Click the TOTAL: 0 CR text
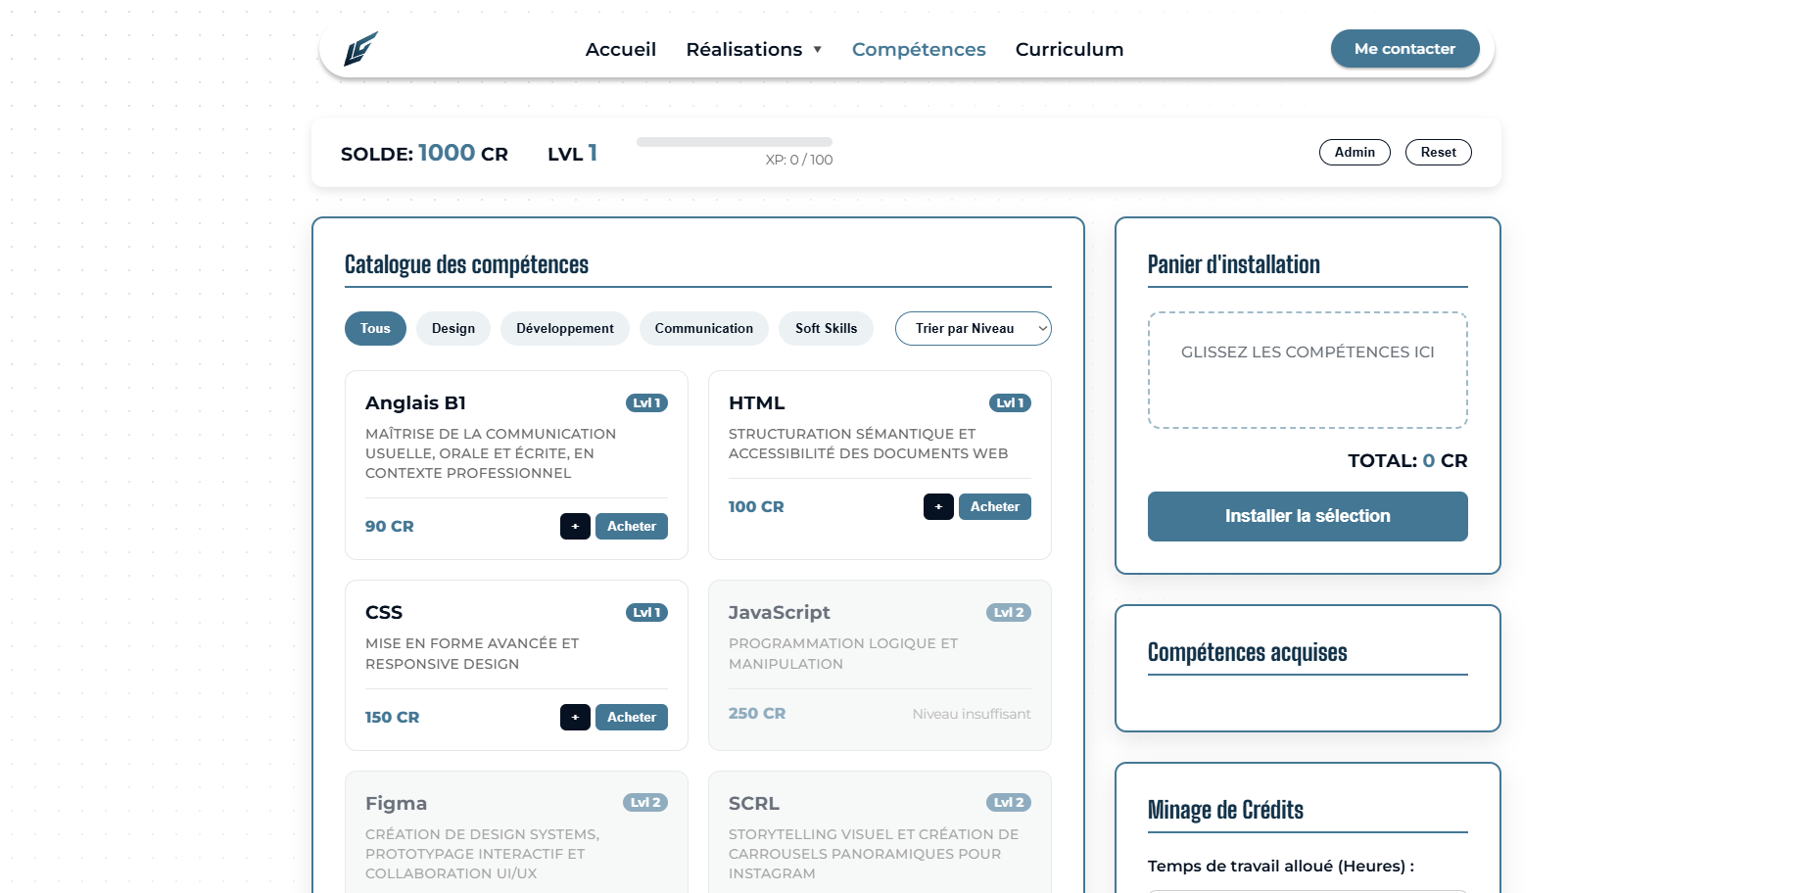 [1406, 460]
